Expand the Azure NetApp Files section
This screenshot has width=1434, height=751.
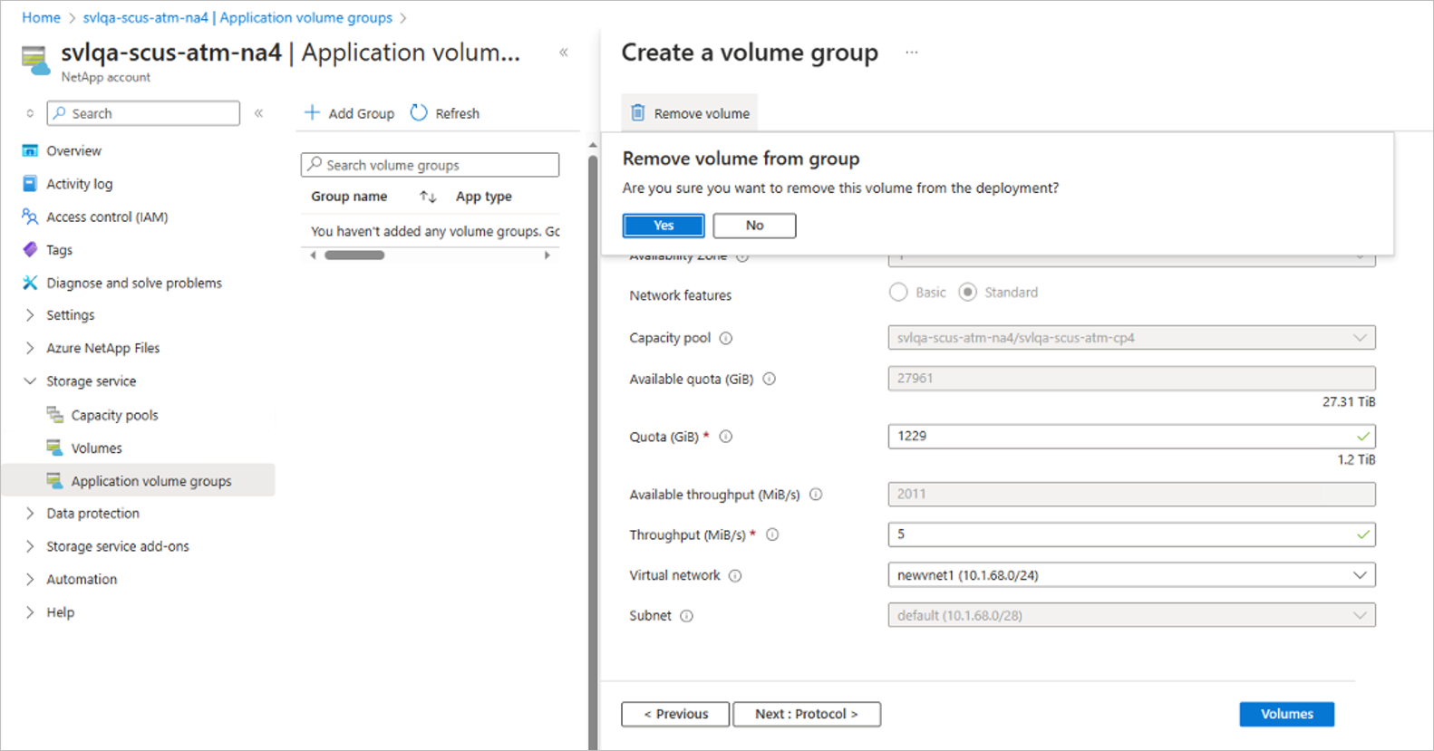tap(30, 348)
